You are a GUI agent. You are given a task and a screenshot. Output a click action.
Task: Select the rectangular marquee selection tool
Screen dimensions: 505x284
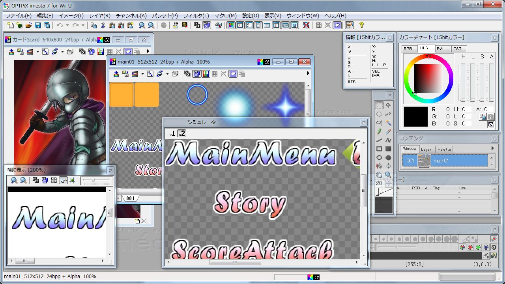point(379,105)
